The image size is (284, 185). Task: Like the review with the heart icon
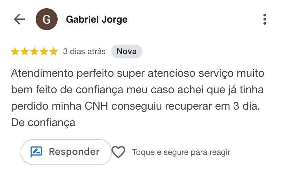118,152
